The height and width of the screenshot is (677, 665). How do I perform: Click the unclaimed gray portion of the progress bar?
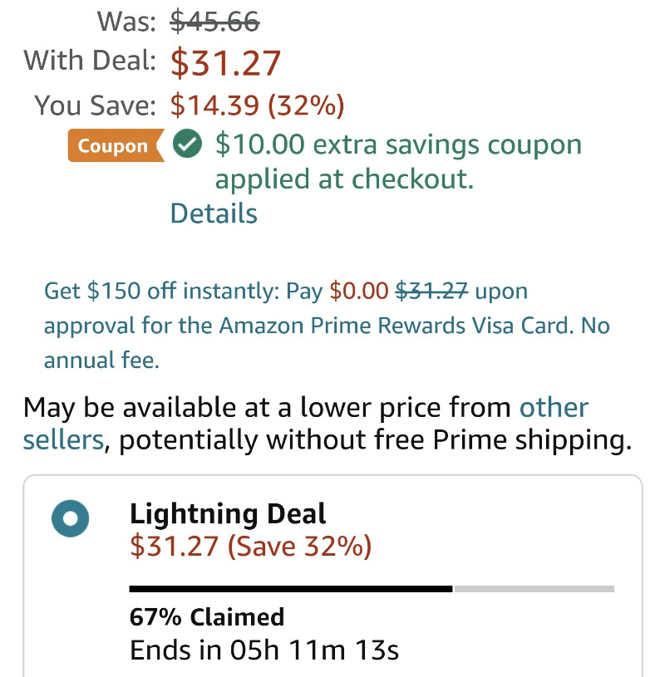(x=534, y=589)
